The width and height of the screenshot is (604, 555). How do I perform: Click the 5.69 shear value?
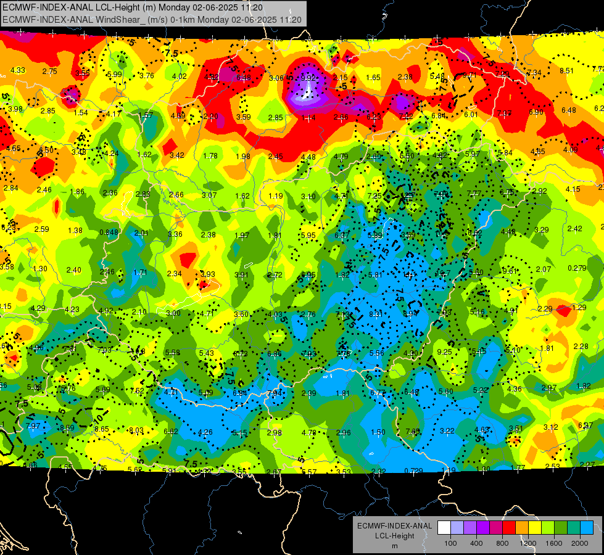pos(103,389)
